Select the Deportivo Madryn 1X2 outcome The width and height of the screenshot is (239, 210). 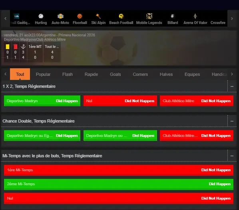tap(42, 101)
